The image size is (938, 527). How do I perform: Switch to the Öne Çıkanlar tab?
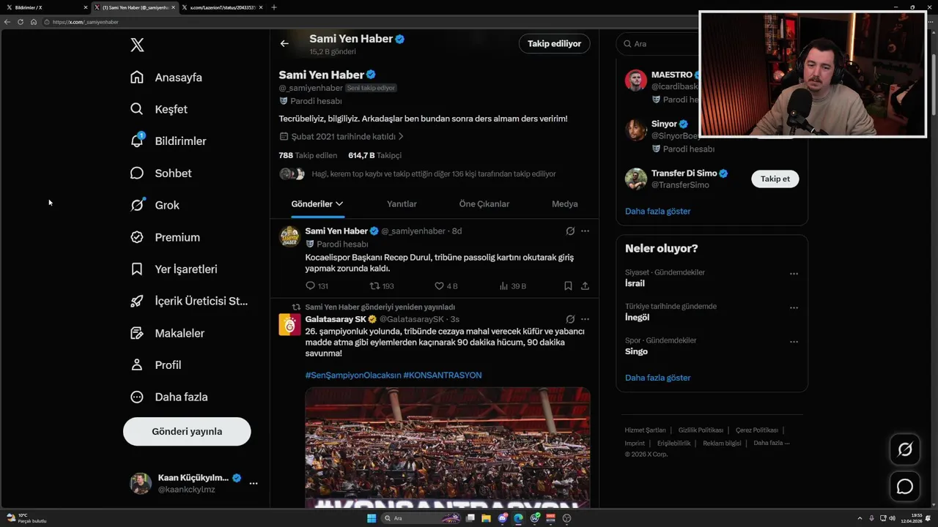click(x=484, y=203)
